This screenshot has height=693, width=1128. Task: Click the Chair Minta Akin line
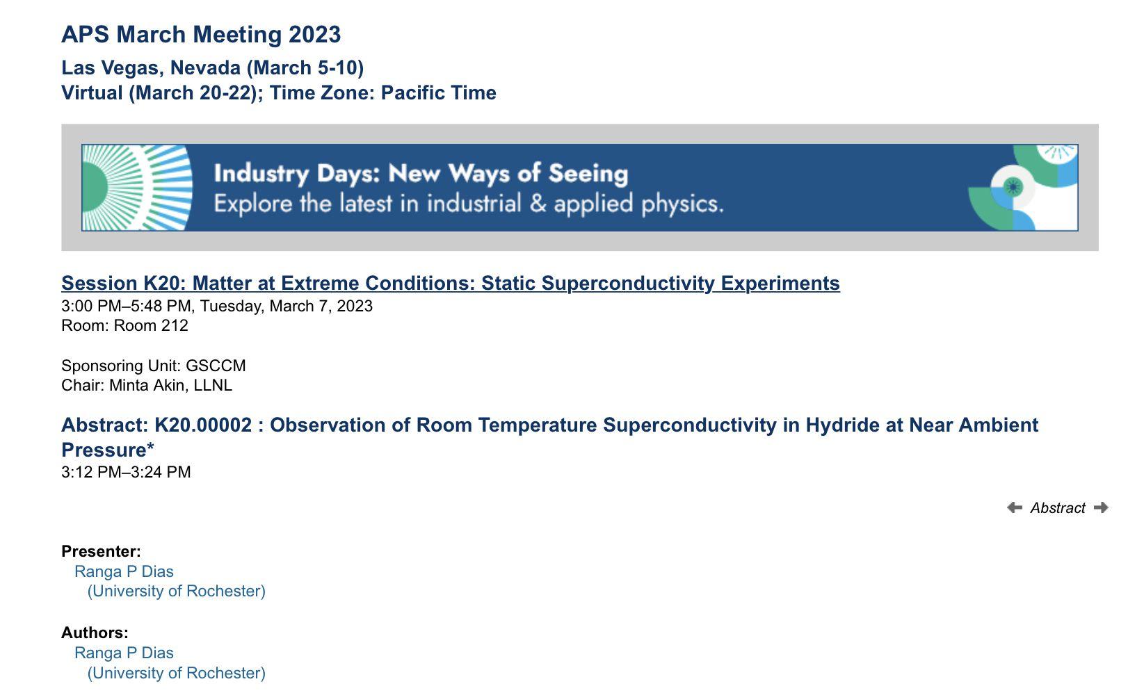146,385
